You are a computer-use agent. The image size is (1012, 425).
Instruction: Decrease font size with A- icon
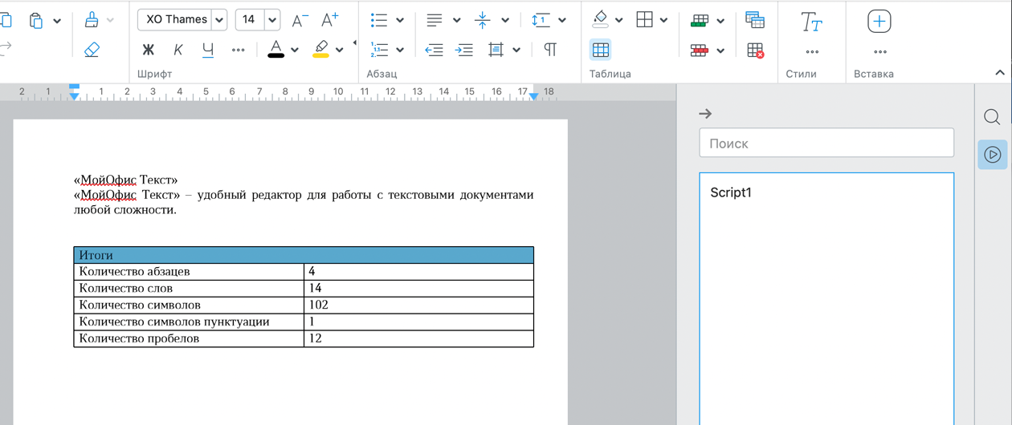300,20
